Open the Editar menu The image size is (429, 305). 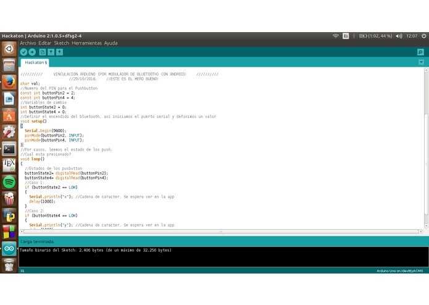(x=45, y=43)
